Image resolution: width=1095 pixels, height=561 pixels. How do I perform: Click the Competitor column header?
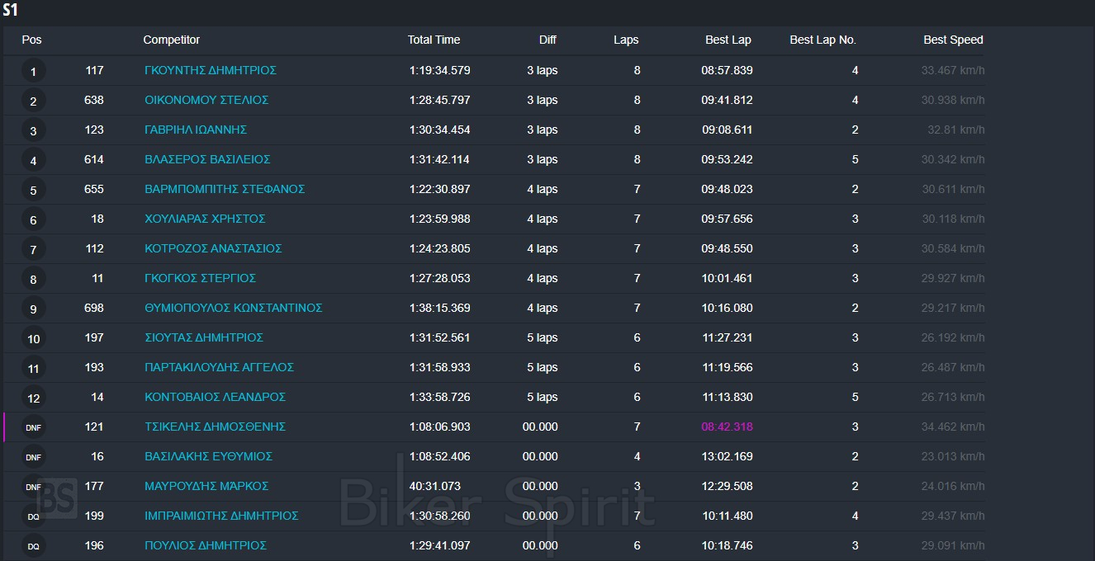[x=171, y=40]
